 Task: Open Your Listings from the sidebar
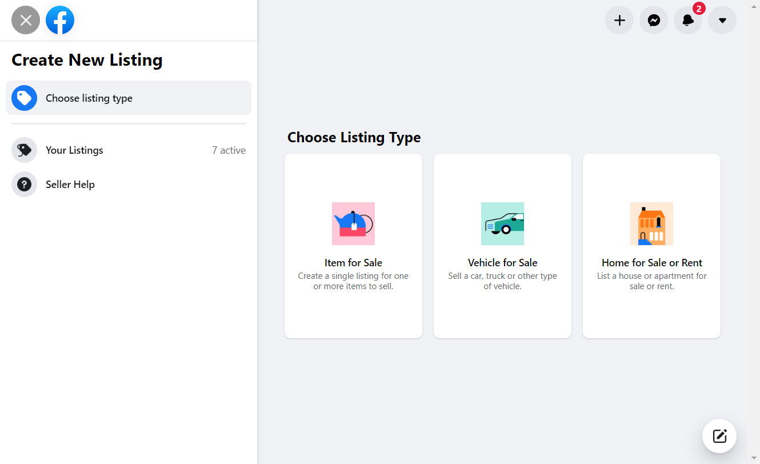click(74, 150)
